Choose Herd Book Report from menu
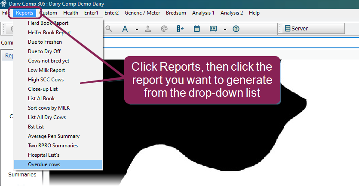 click(58, 23)
